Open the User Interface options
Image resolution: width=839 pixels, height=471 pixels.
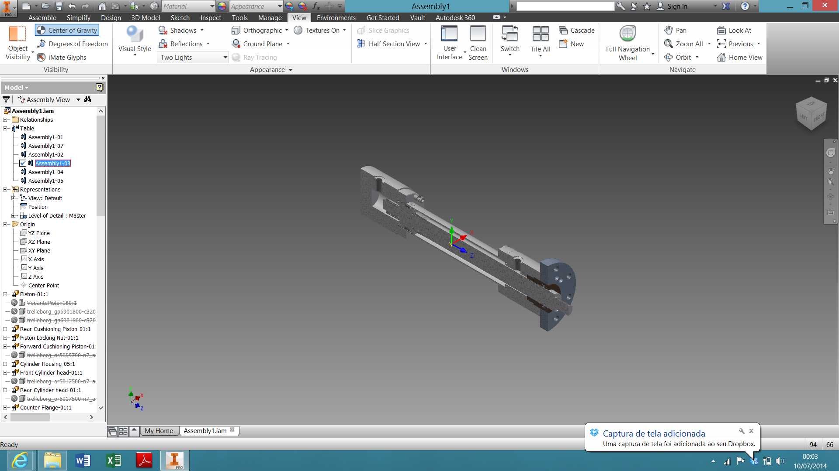(x=449, y=43)
